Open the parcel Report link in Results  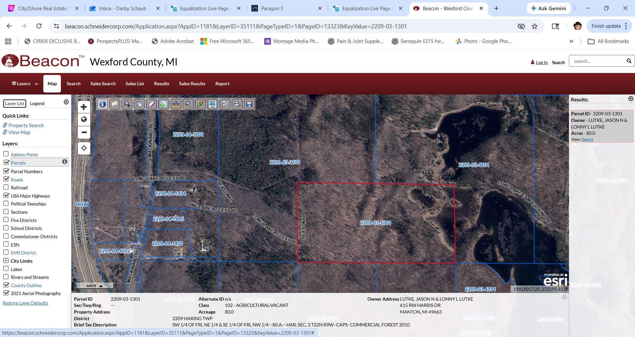pos(587,139)
